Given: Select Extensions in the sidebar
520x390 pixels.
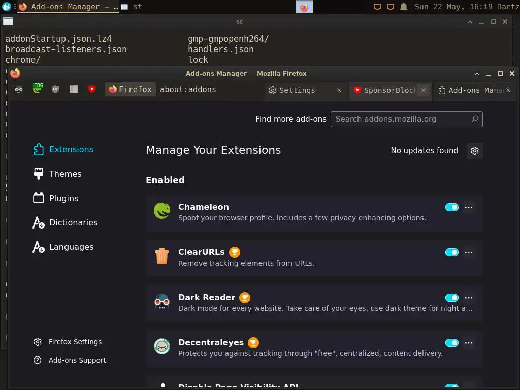Looking at the screenshot, I should coord(63,150).
